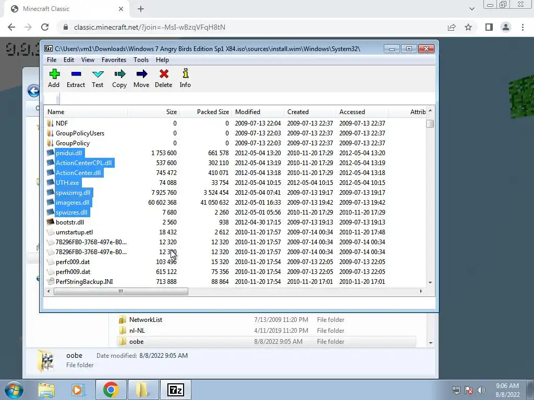
Task: Reload the Minecraft Classic page
Action: 45,27
